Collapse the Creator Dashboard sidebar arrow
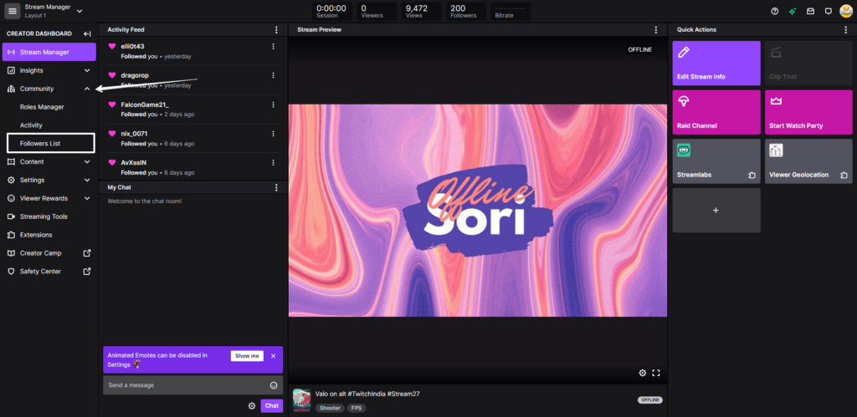 [87, 33]
